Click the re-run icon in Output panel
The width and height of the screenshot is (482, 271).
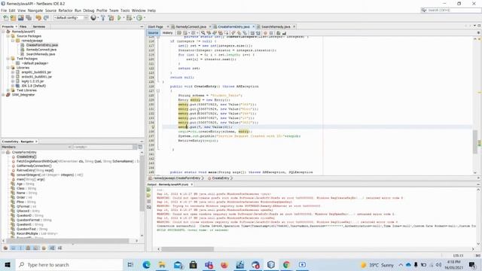click(x=149, y=190)
